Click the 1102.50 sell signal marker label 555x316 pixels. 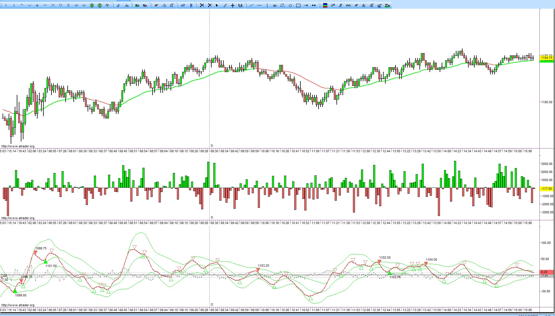(385, 257)
